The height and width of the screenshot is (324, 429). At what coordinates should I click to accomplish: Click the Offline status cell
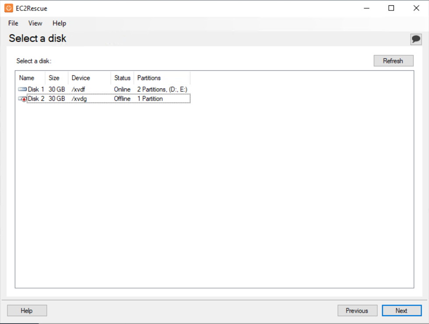coord(122,99)
